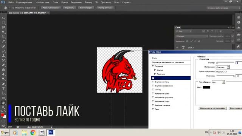
Task: Open Hand tool preset picker arrow
Action: [x=9, y=8]
